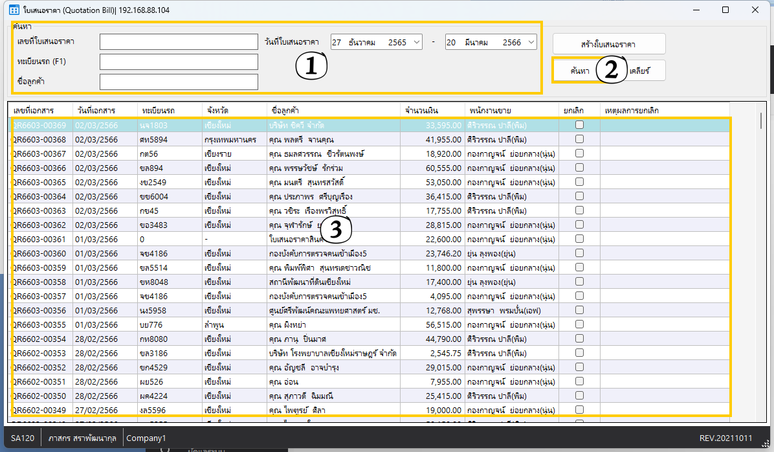The width and height of the screenshot is (774, 452).
Task: Click the จำนวนเงิน column header
Action: [432, 111]
